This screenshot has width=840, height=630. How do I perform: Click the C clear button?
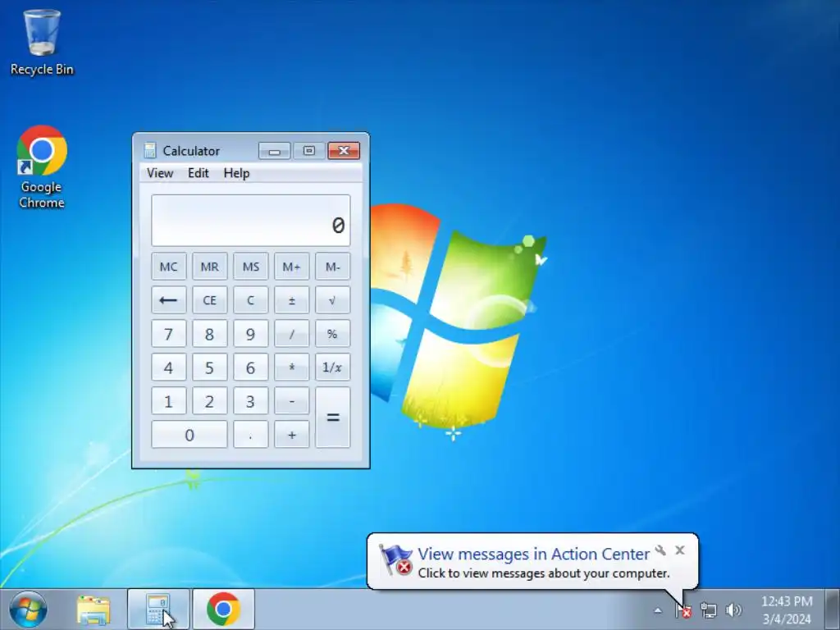pos(251,300)
